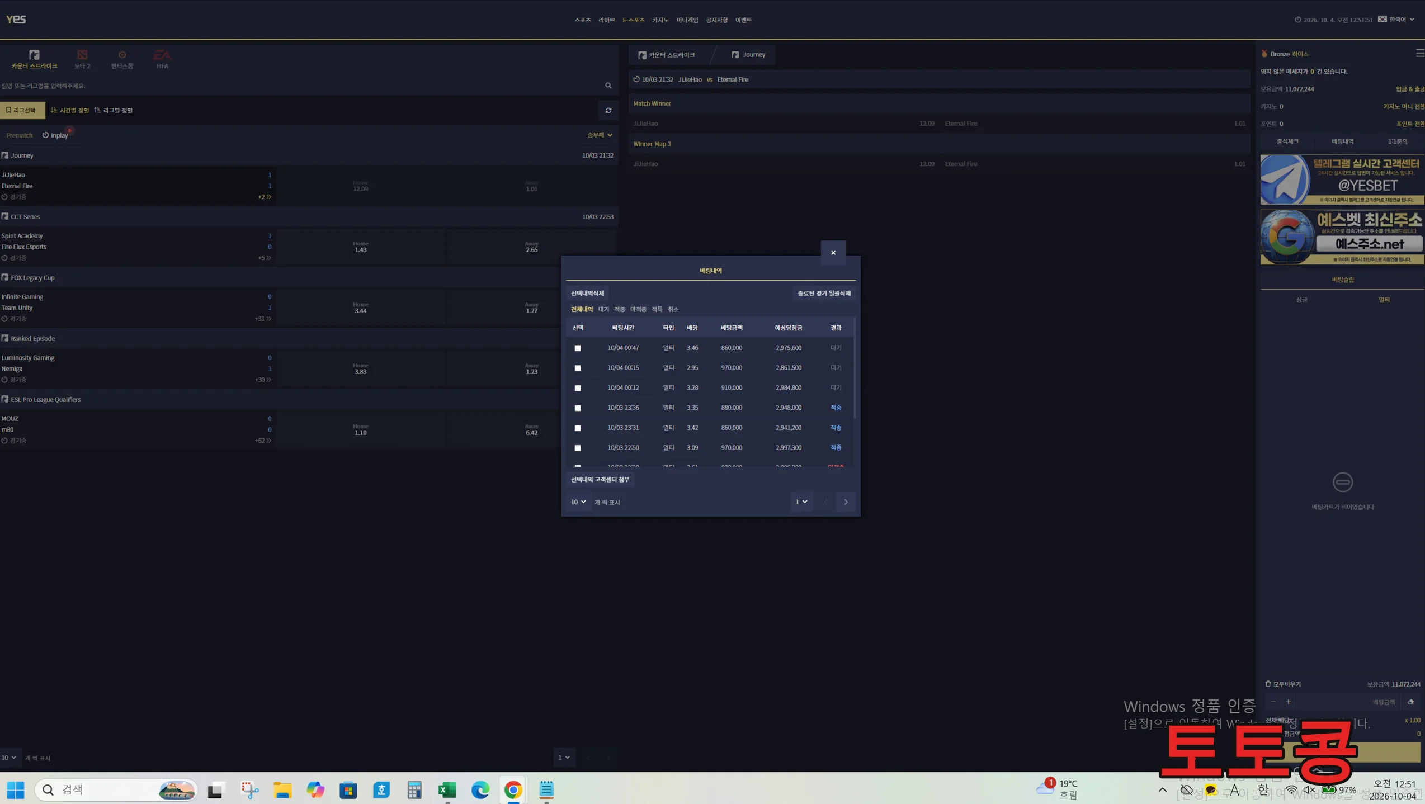
Task: Open Calculator from the taskbar
Action: 414,789
